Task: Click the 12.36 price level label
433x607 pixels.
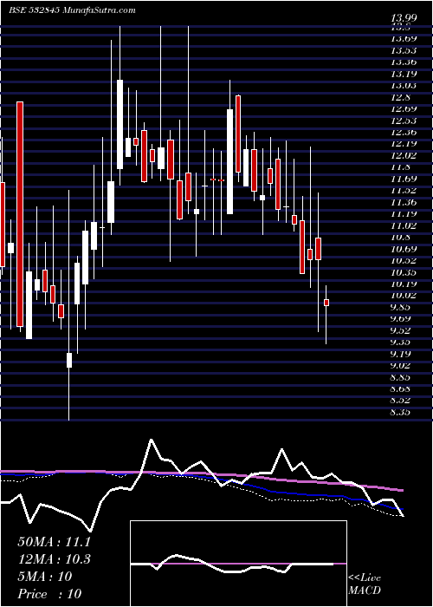Action: pyautogui.click(x=403, y=132)
